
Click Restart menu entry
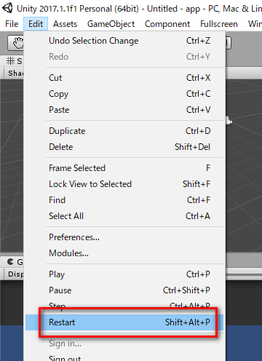tap(124, 322)
